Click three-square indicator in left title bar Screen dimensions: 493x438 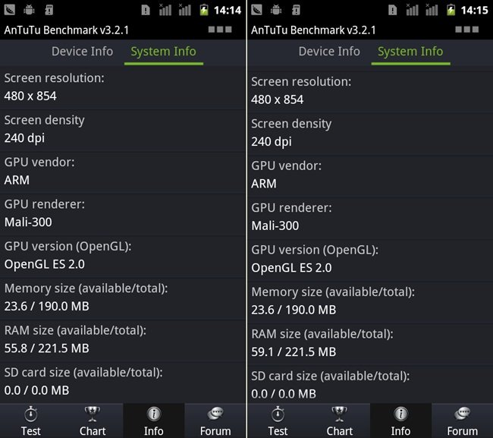[x=219, y=30]
